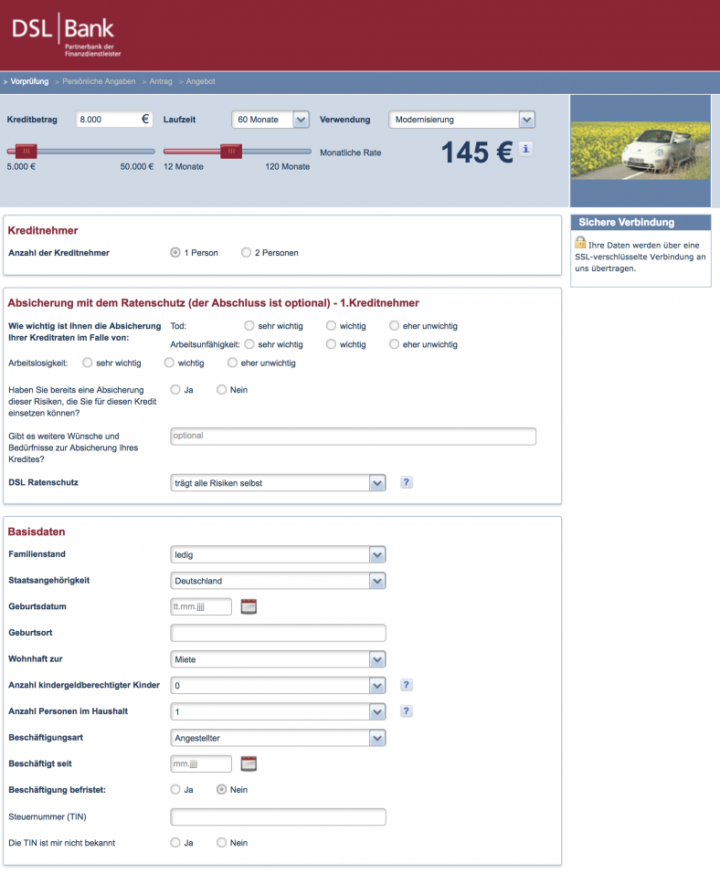Mark Arbeitsunfähigkeit as sehr wichtig
720x874 pixels.
(249, 344)
